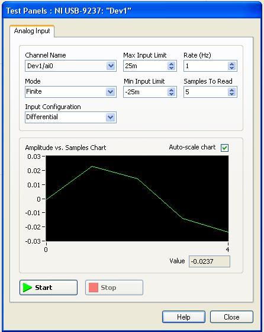Click the red Stop square icon
The image size is (264, 332).
click(x=93, y=288)
